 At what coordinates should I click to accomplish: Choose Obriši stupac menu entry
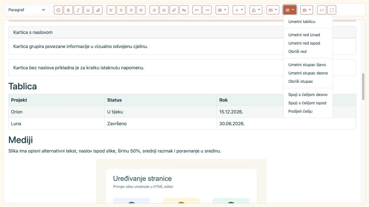point(308,82)
